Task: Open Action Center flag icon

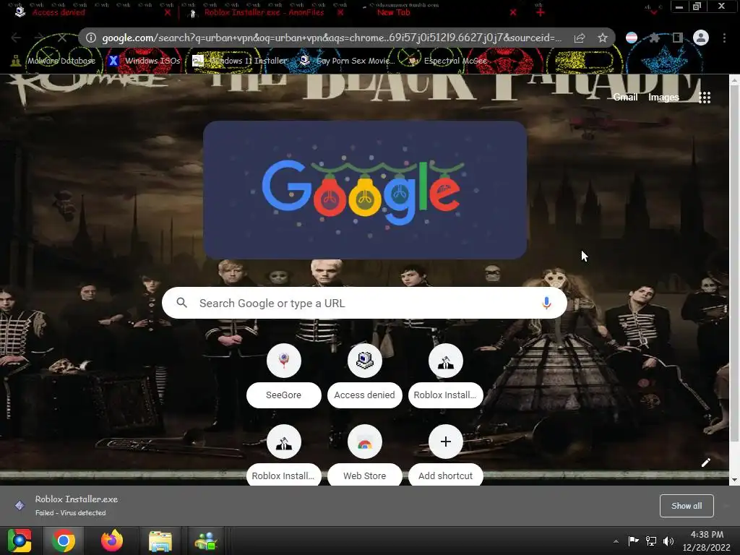Action: pyautogui.click(x=633, y=541)
